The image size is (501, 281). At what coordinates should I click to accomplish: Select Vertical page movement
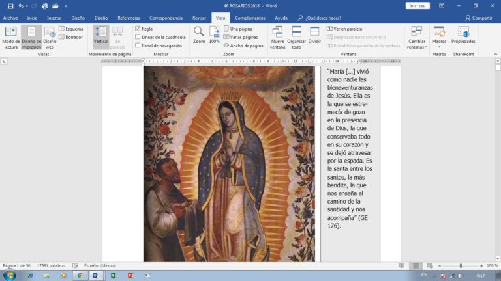tap(101, 36)
